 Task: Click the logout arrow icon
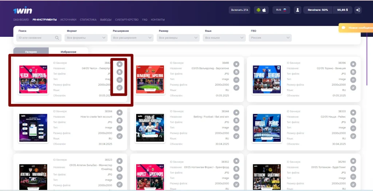[x=358, y=10]
